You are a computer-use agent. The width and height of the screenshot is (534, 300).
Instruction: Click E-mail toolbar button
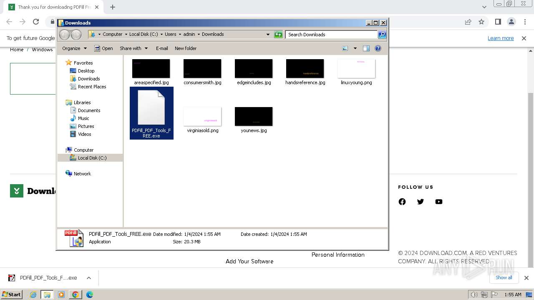[162, 48]
